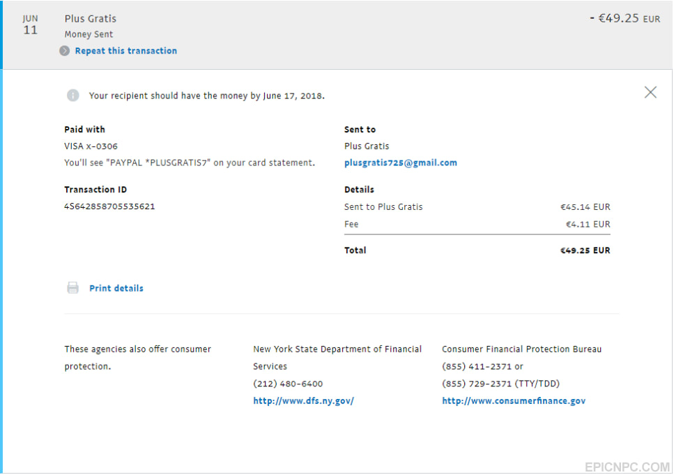
Task: Click the Plus Gratis name in header
Action: (x=91, y=19)
